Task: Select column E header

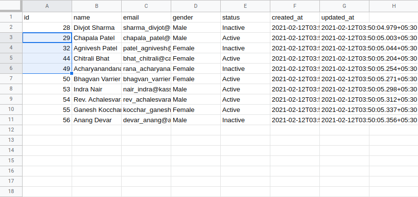Action: [245, 6]
